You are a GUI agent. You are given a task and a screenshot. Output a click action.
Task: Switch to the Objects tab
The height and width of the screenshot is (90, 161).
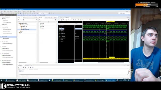41,18
